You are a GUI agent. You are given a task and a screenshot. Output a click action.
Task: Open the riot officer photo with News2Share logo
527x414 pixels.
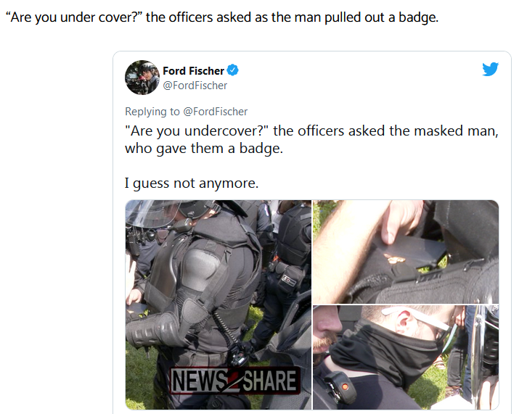coord(218,305)
